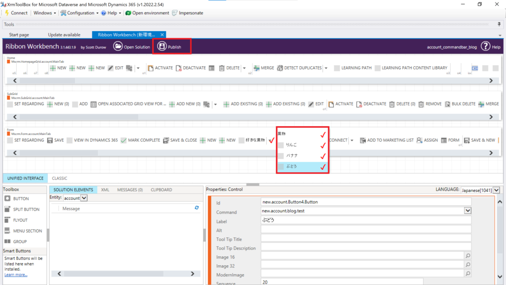Open the MESSAGES (0) tab
Viewport: 506px width, 285px height.
(x=130, y=190)
